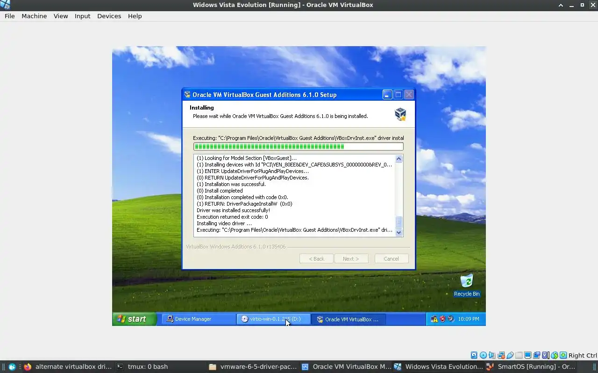
Task: Click the install log scrollbar thumb
Action: click(x=399, y=222)
